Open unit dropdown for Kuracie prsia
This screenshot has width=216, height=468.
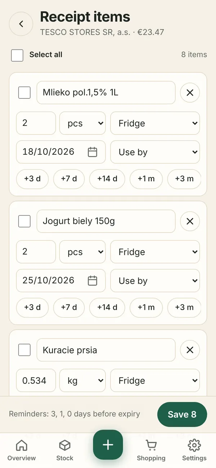click(82, 380)
